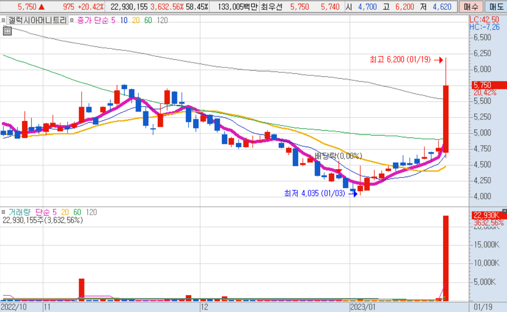Click the LC:42.50 indicator text

(x=484, y=20)
